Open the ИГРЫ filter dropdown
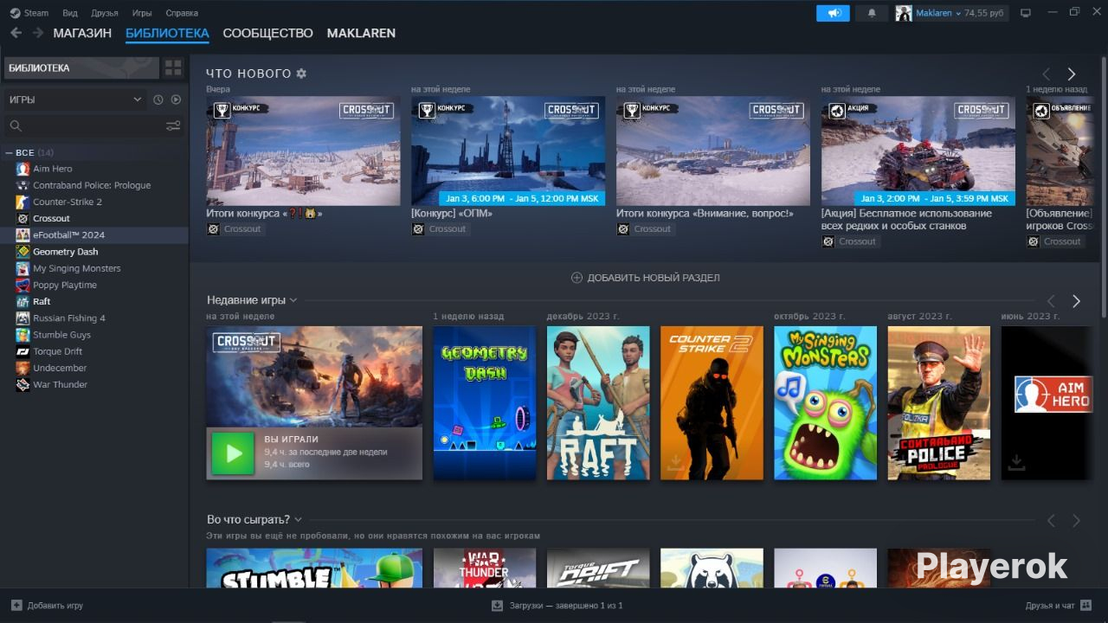Viewport: 1108px width, 623px height. pos(75,100)
